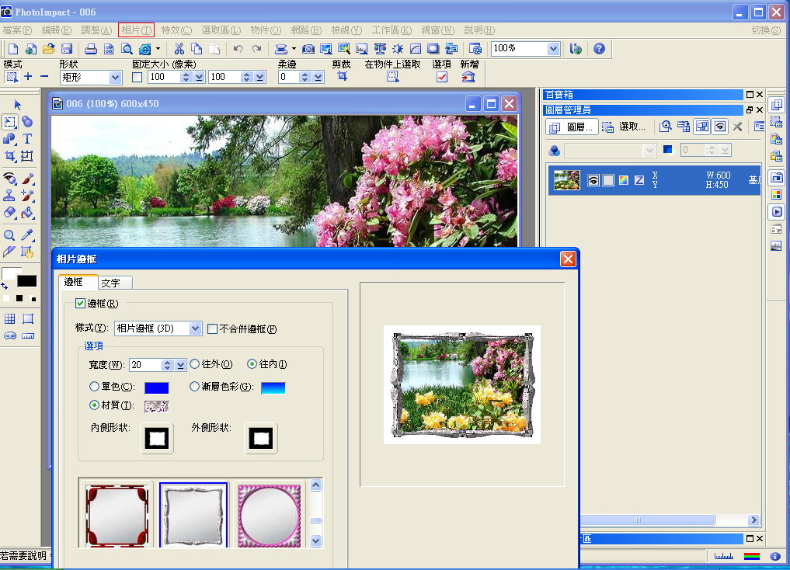Open the 特效 menu

(x=176, y=30)
